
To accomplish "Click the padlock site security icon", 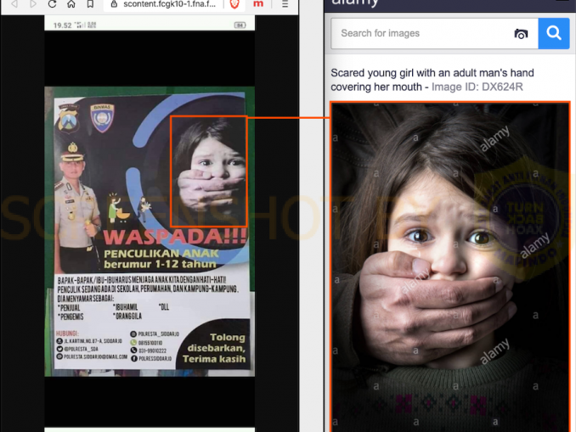I will [114, 4].
